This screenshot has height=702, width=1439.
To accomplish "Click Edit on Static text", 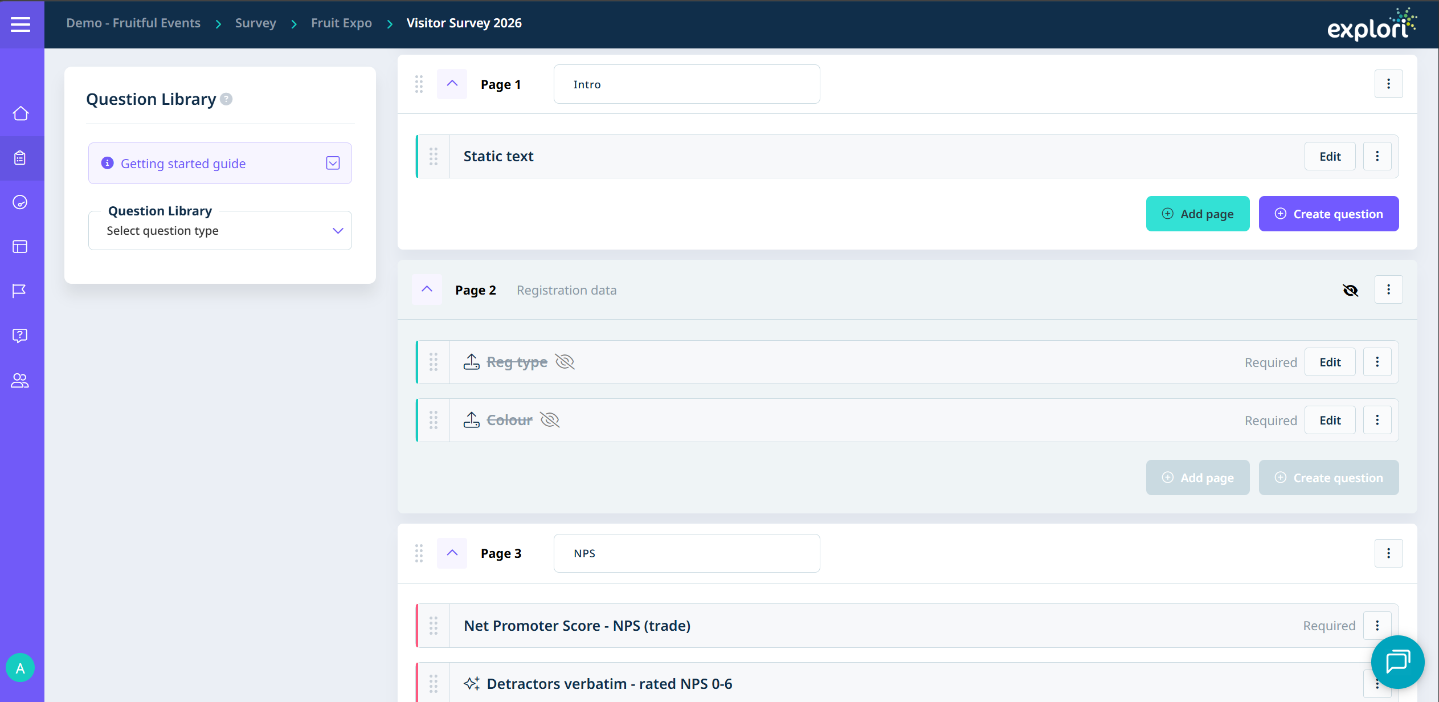I will tap(1330, 156).
